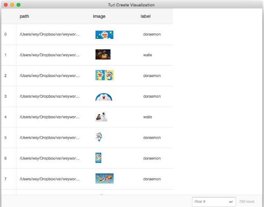Click row index number 3

pyautogui.click(x=6, y=97)
